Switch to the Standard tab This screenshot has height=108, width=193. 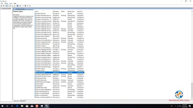pos(23,101)
